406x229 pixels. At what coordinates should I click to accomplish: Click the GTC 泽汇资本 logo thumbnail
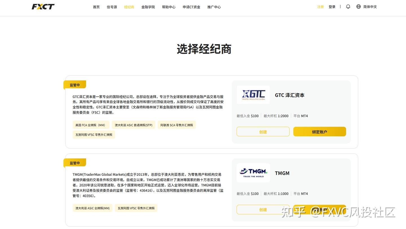point(253,95)
